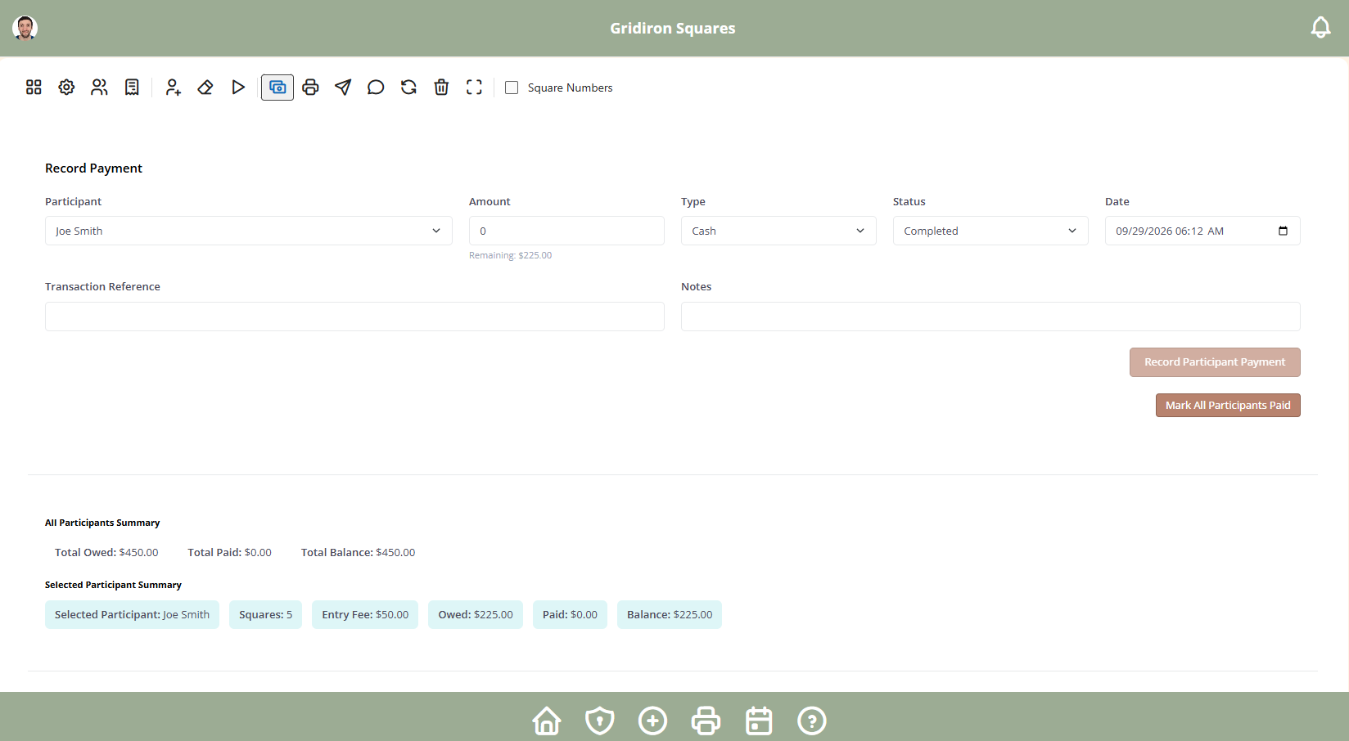Open the settings gear icon

(66, 88)
